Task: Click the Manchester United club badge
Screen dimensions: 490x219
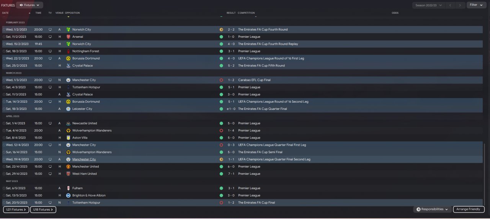Action: 68,167
